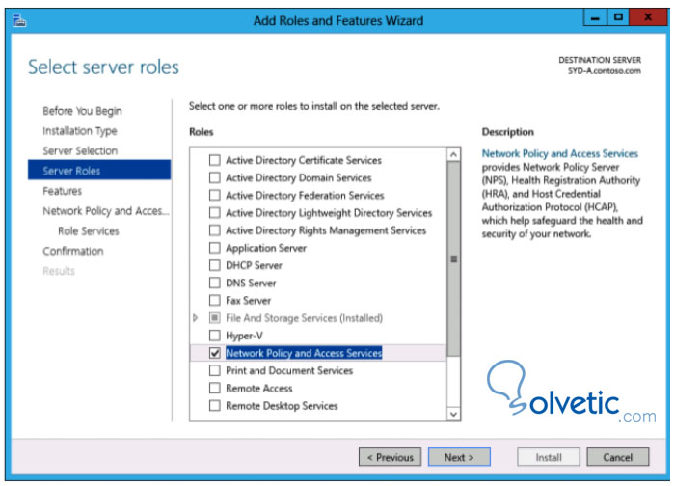Image resolution: width=674 pixels, height=486 pixels.
Task: Check Remote Desktop Services
Action: pyautogui.click(x=214, y=406)
